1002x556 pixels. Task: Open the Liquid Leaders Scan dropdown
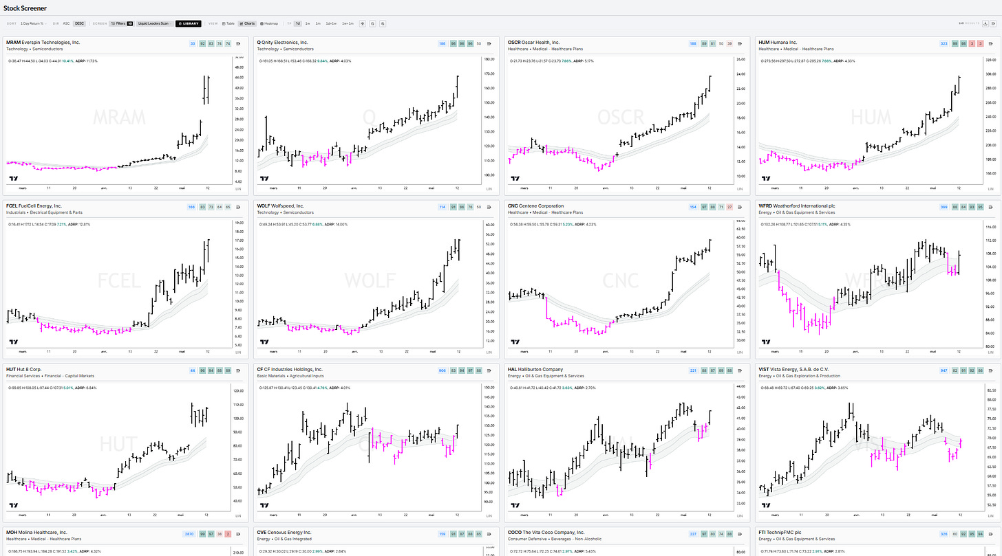[x=154, y=23]
